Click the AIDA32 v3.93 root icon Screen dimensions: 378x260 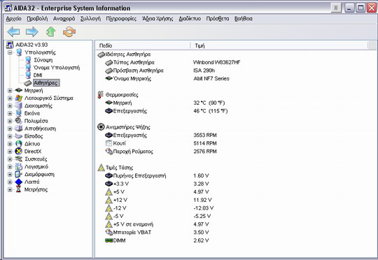tap(10, 45)
